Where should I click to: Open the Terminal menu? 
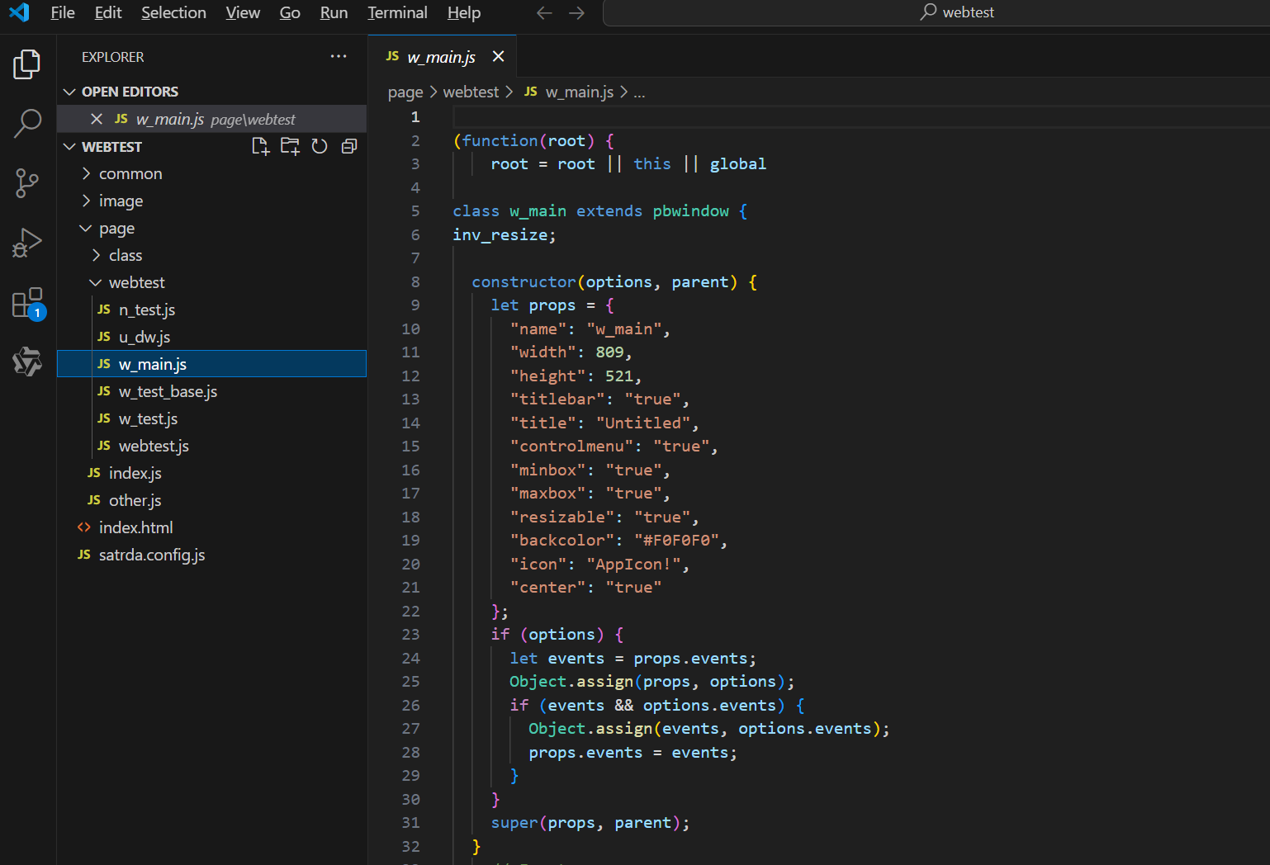click(x=397, y=12)
